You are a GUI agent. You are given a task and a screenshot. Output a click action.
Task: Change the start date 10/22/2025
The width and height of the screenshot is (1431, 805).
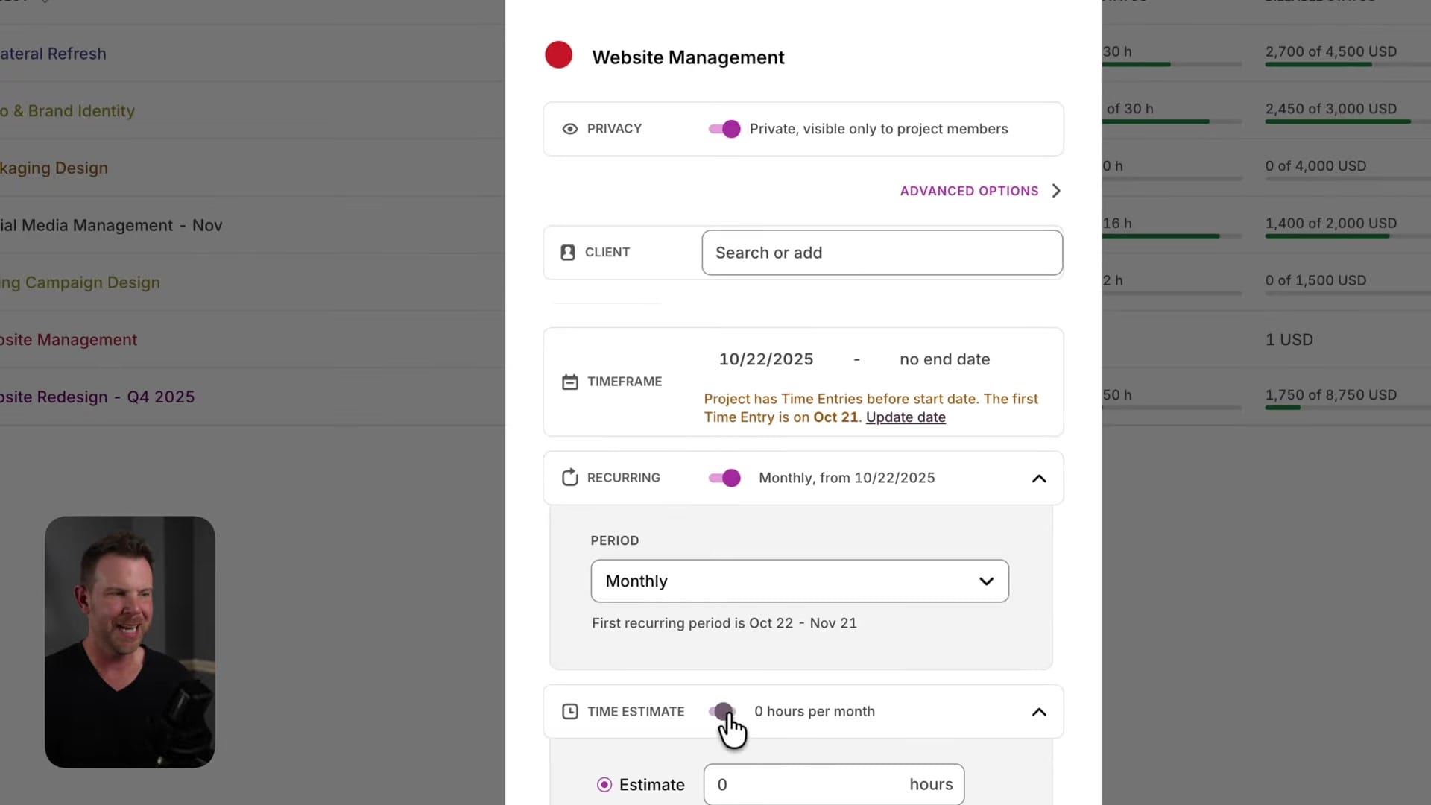[766, 359]
